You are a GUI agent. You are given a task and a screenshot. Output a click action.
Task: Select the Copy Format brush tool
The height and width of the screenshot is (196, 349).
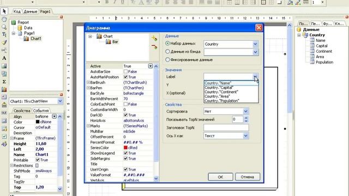tap(4, 42)
